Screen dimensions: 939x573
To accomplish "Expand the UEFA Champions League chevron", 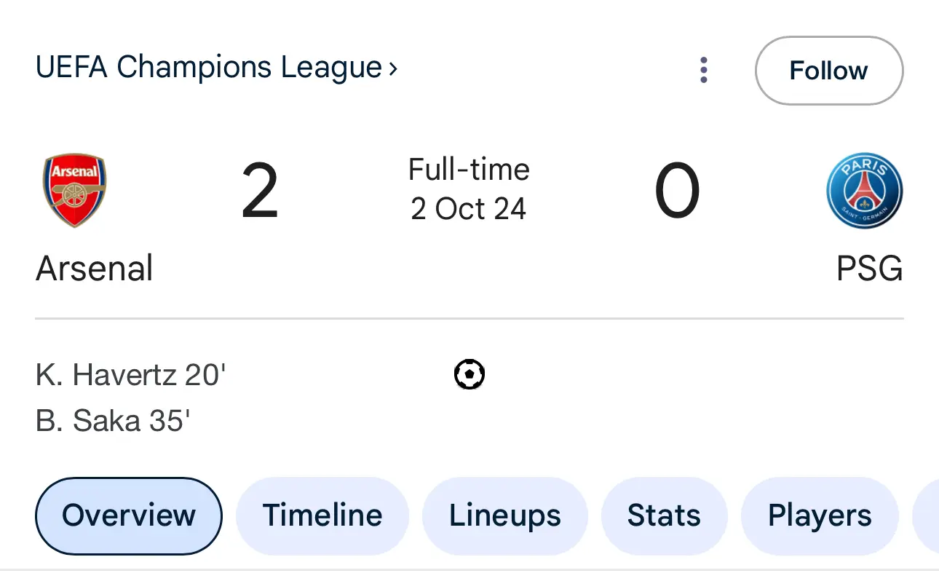I will tap(393, 68).
